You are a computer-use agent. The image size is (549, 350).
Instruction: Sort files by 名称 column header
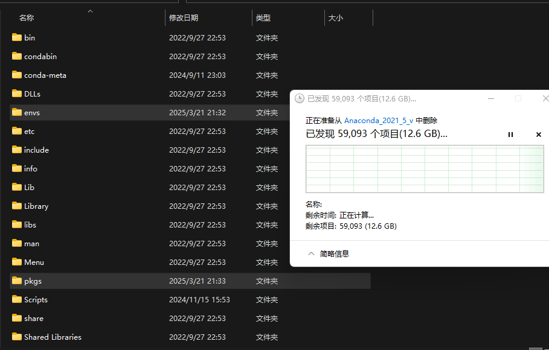click(x=27, y=18)
